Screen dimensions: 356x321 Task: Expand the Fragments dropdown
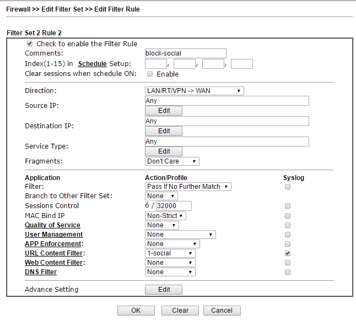click(171, 161)
